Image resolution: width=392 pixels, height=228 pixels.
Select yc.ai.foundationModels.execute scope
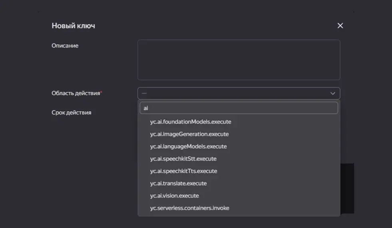coord(191,122)
